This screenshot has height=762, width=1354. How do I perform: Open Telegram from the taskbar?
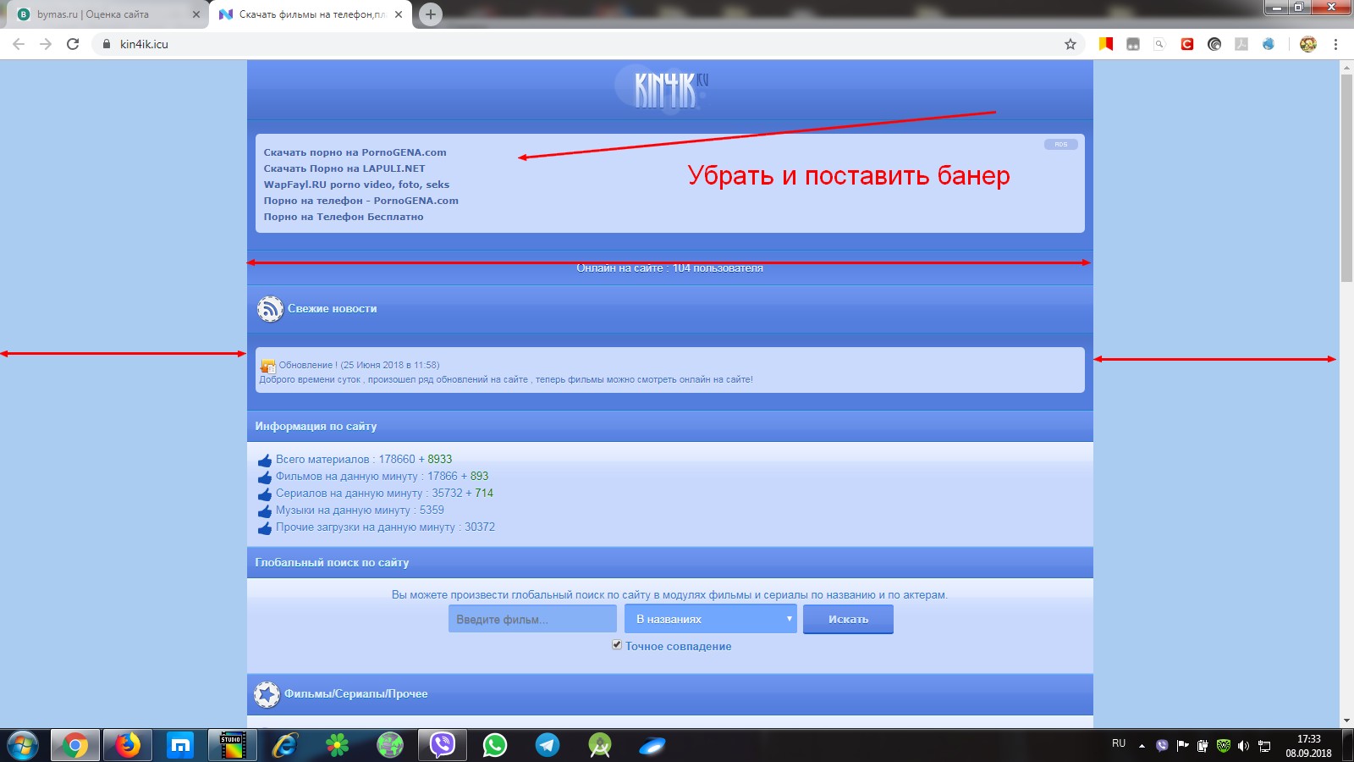[548, 745]
